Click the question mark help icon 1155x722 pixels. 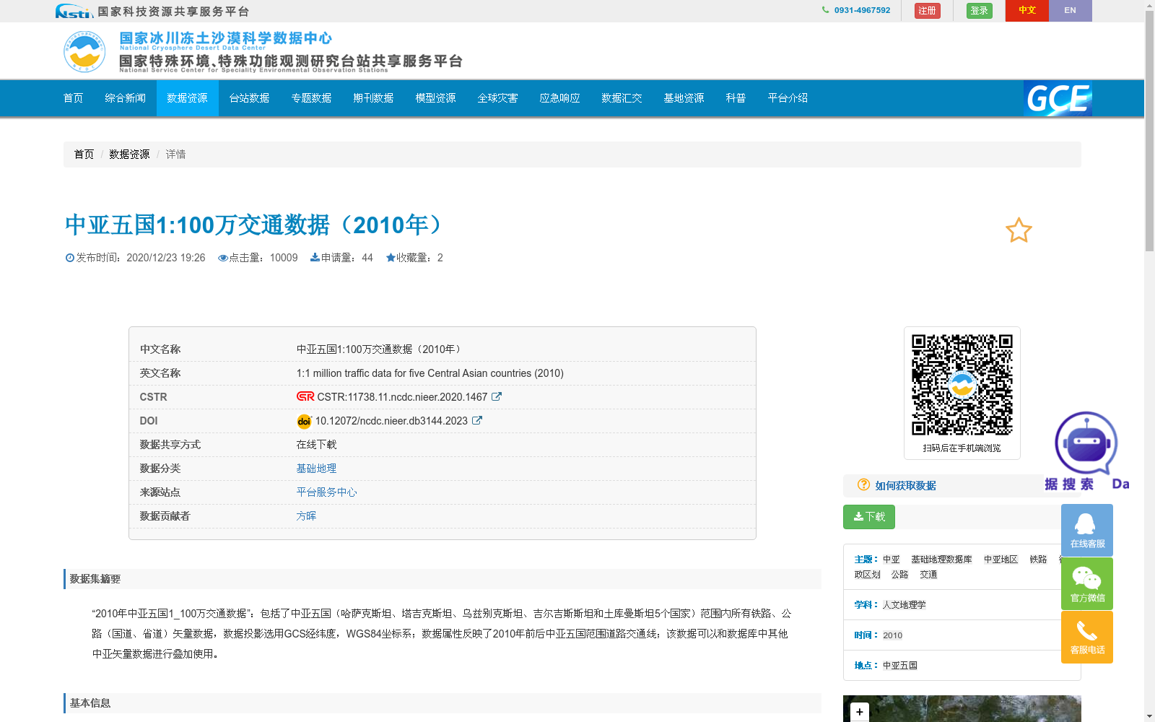click(863, 484)
